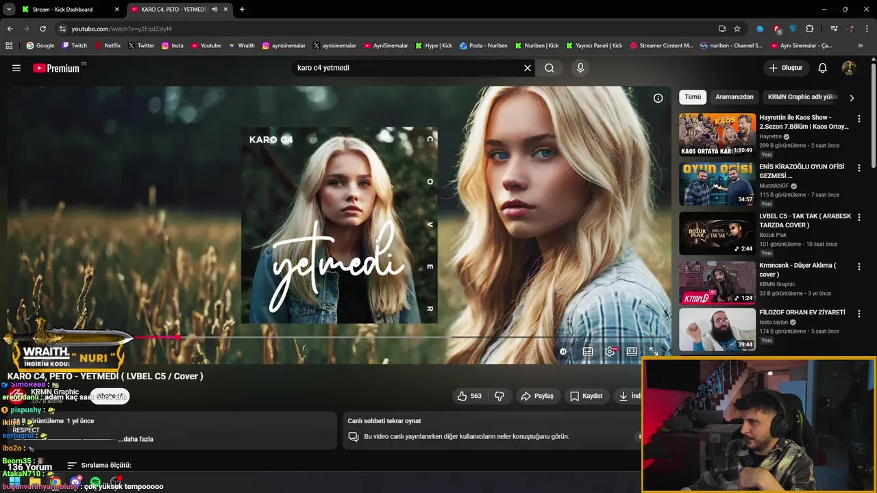Bookmark this page with the star
Image resolution: width=877 pixels, height=493 pixels.
pyautogui.click(x=737, y=29)
